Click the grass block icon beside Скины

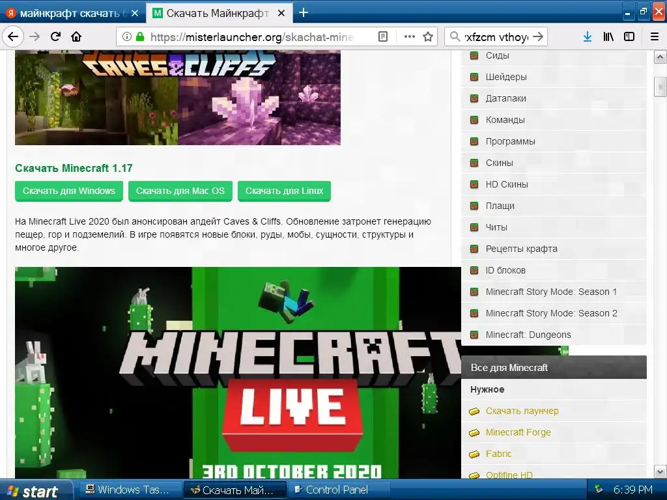[x=474, y=163]
